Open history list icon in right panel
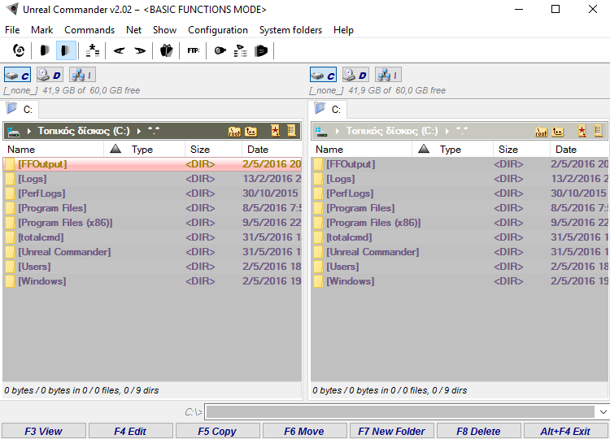 (x=599, y=131)
